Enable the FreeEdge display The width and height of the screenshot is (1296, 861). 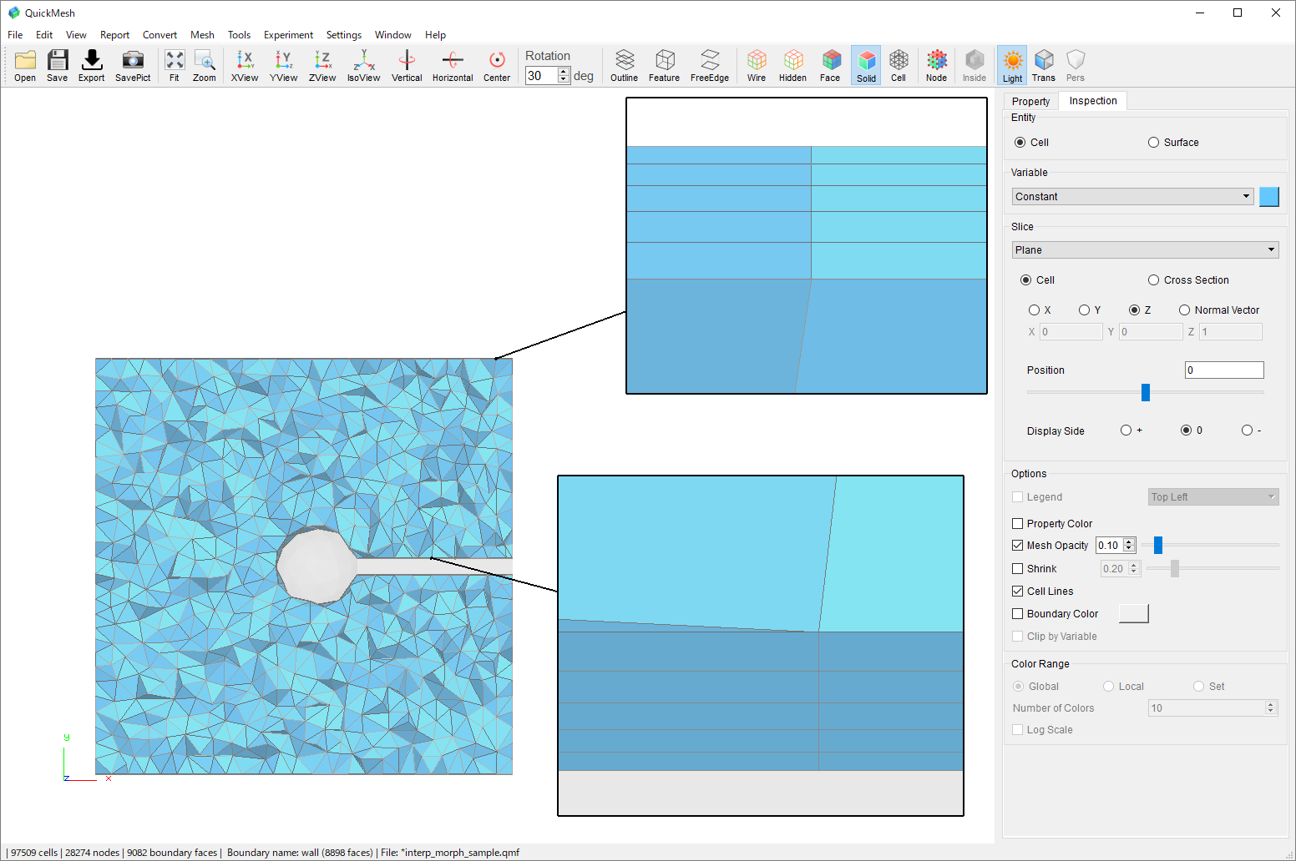coord(709,65)
